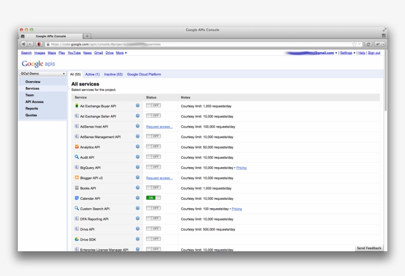The height and width of the screenshot is (276, 405).
Task: Expand the More menu in Google bar
Action: (x=121, y=53)
